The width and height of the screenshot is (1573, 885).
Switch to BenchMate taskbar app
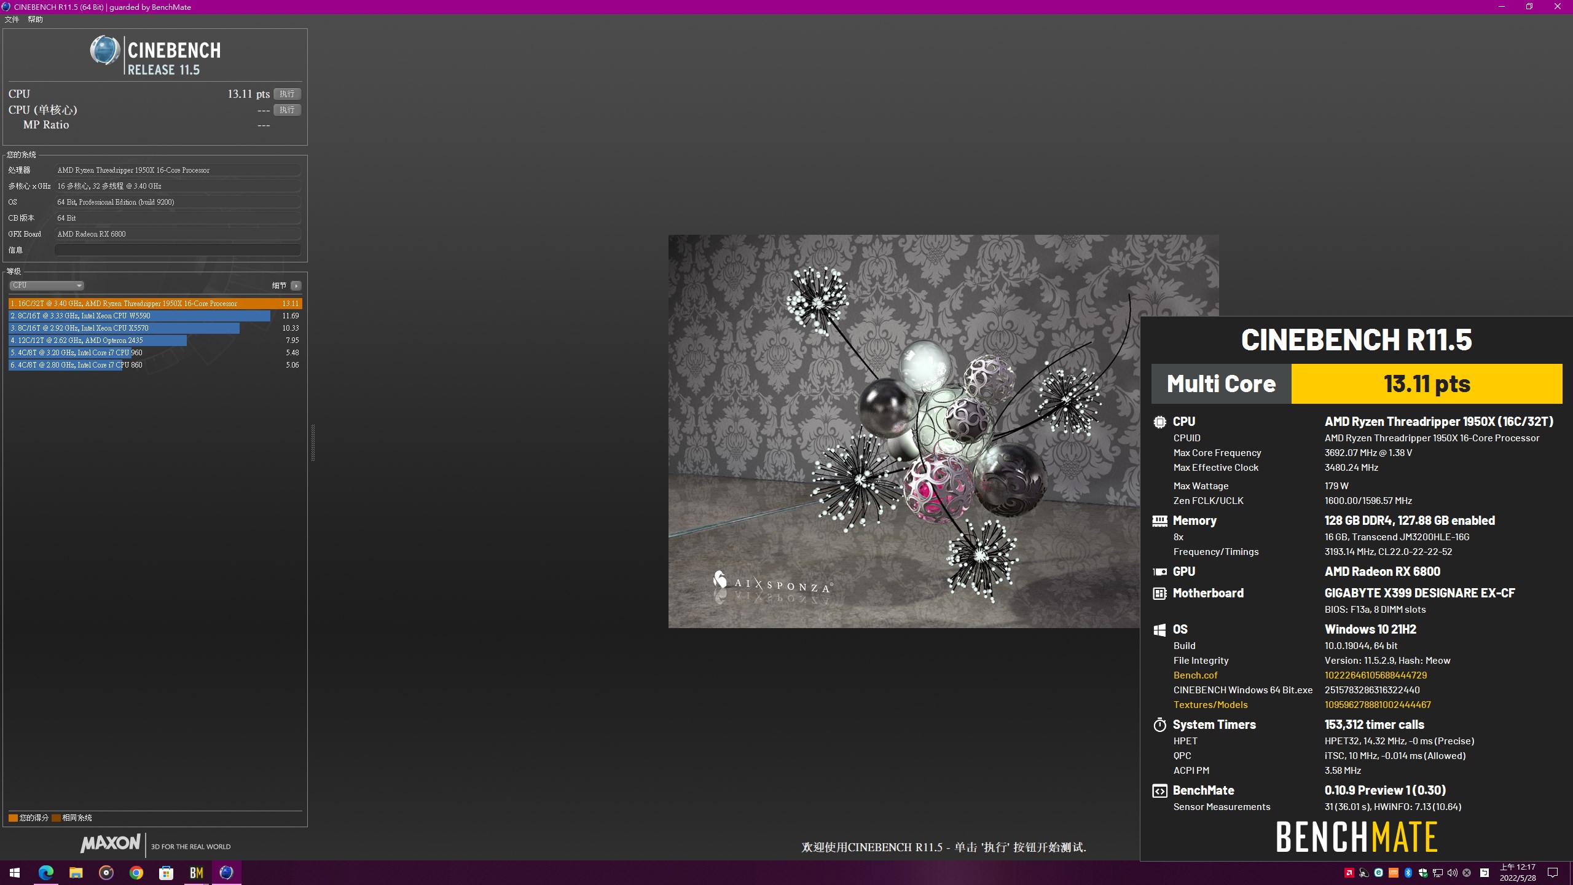coord(196,873)
